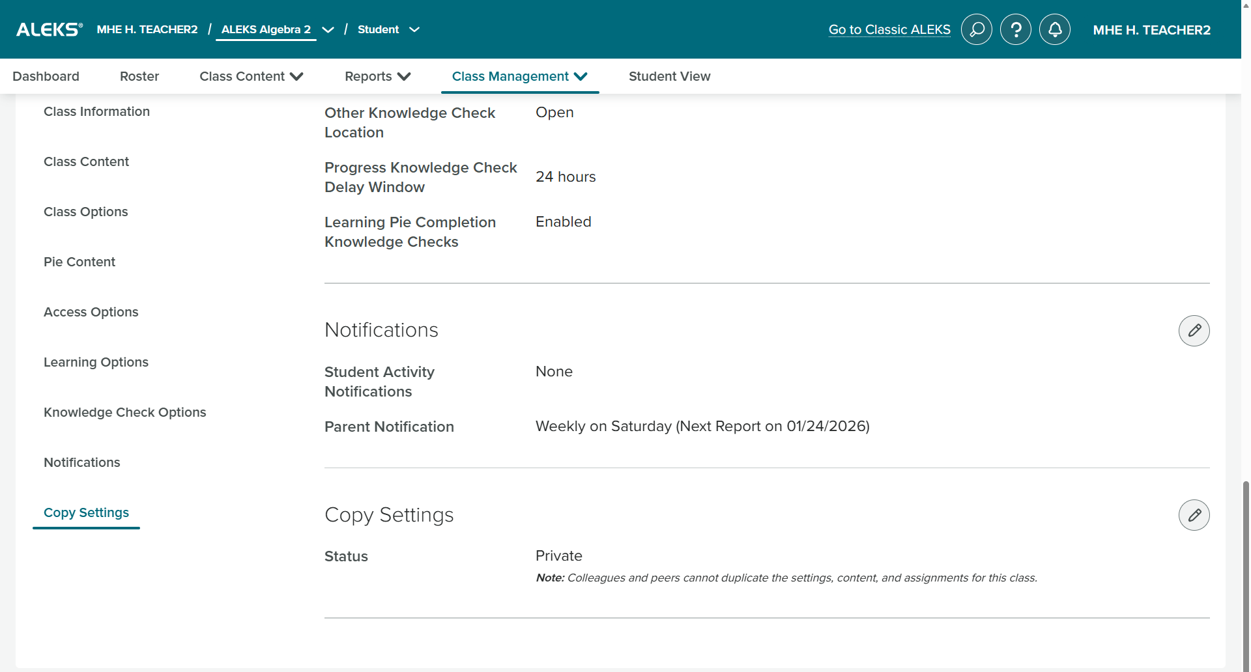Viewport: 1251px width, 672px height.
Task: Follow the Go to Classic ALEKS link
Action: (889, 29)
